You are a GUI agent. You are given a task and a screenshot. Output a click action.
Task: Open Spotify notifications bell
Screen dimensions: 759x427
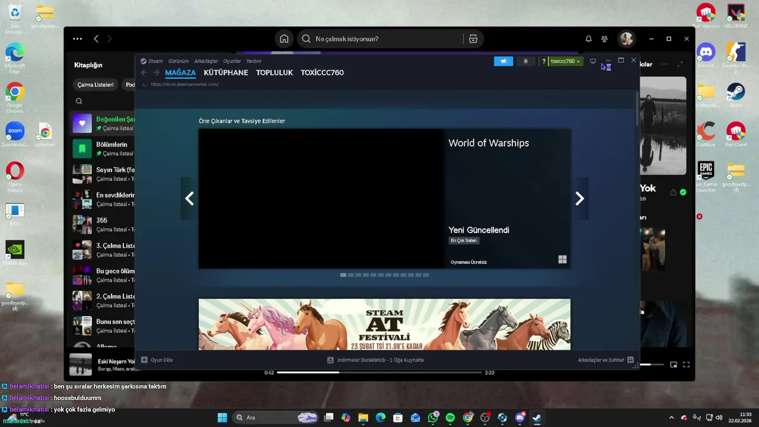point(588,39)
